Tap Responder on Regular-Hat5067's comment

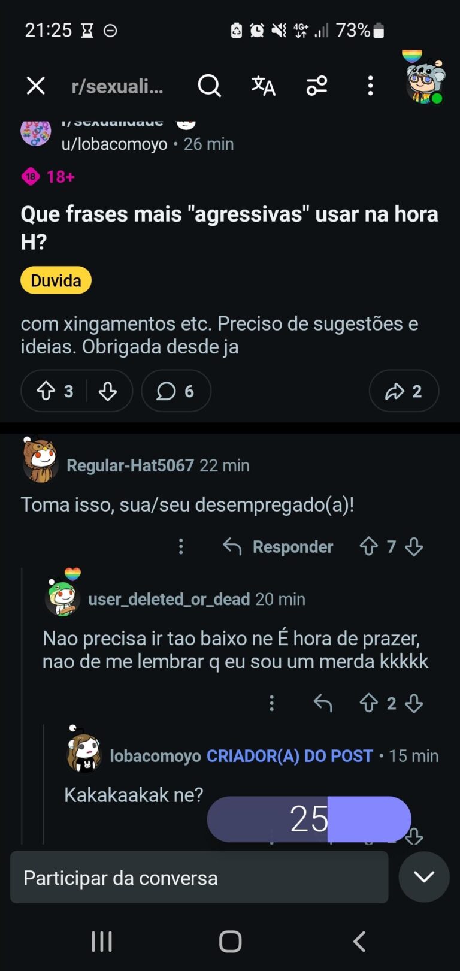[x=278, y=546]
